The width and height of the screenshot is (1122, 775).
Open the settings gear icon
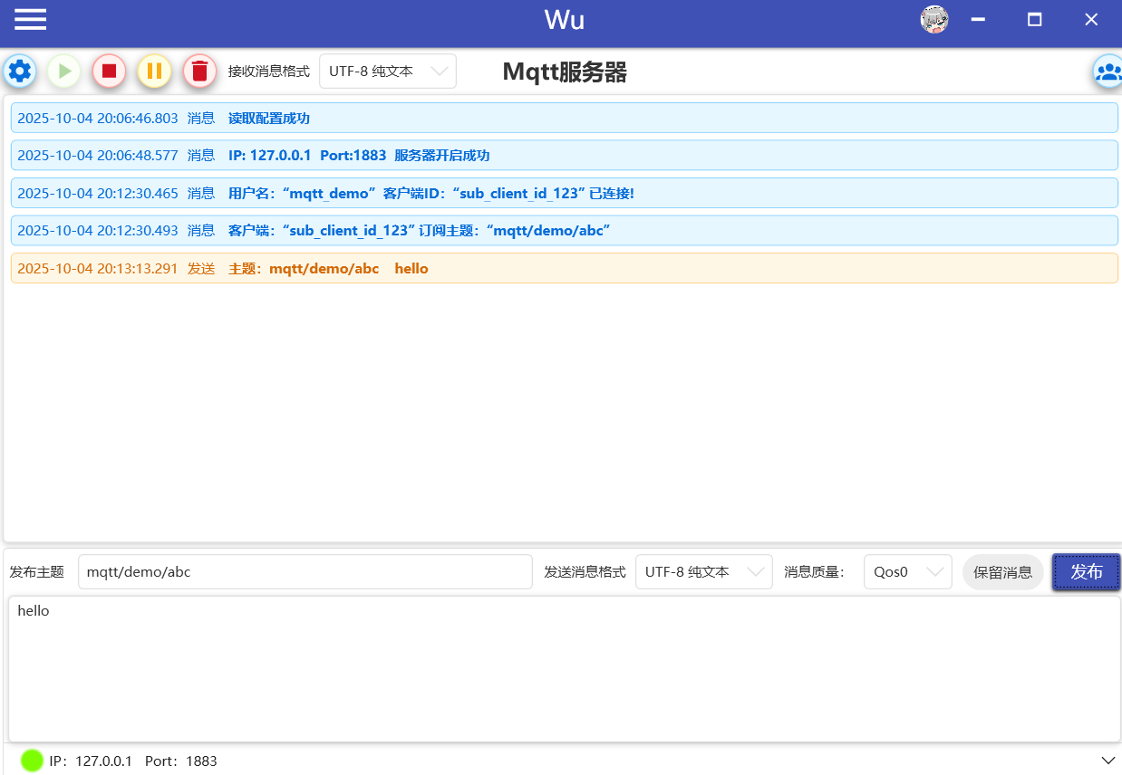click(x=19, y=71)
